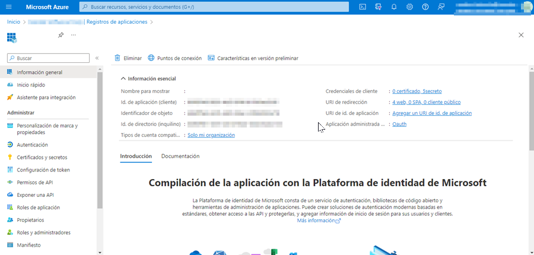
Task: Open 'Registros de aplicaciones' breadcrumb link
Action: pyautogui.click(x=117, y=22)
